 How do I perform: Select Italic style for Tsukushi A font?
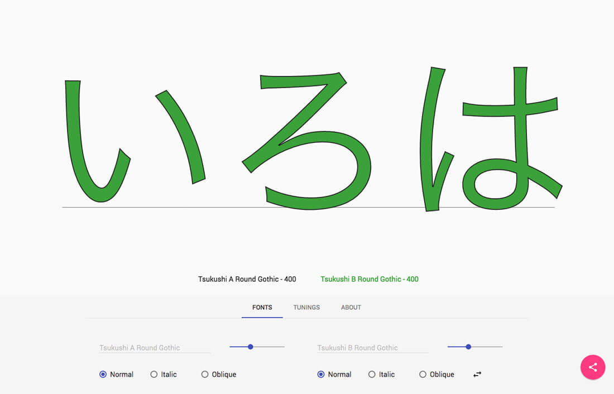tap(154, 374)
